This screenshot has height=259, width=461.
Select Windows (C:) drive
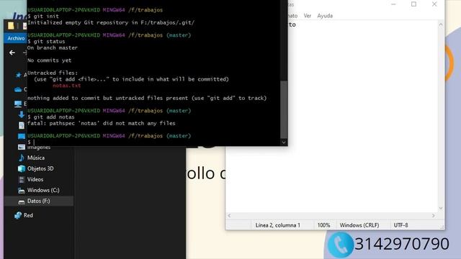43,190
